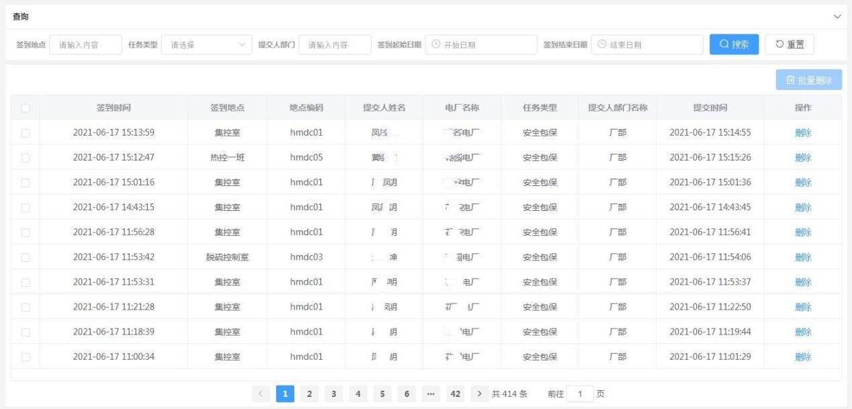Image resolution: width=852 pixels, height=409 pixels.
Task: Switch to page 2 in pagination
Action: tap(309, 394)
